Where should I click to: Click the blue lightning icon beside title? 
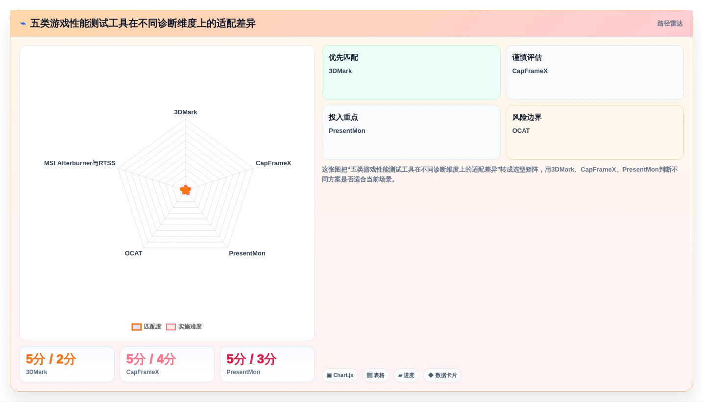tap(23, 24)
